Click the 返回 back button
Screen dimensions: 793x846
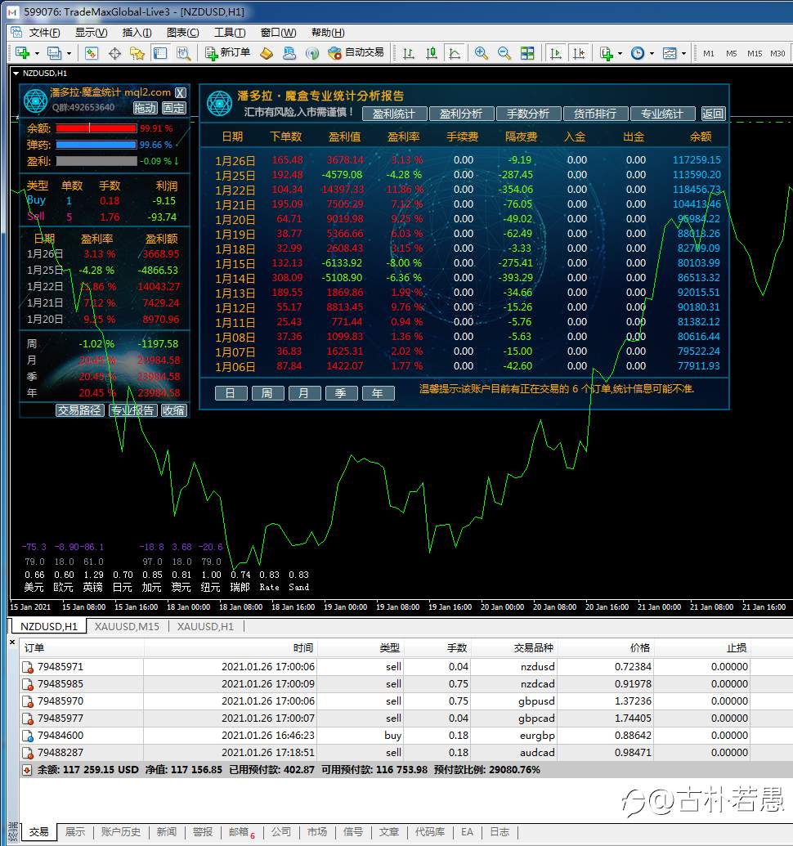(x=713, y=114)
